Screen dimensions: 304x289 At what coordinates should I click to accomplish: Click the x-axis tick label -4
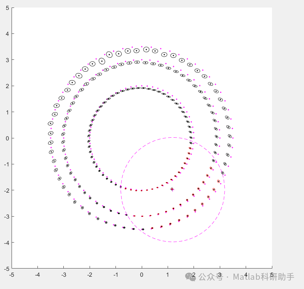click(x=37, y=275)
